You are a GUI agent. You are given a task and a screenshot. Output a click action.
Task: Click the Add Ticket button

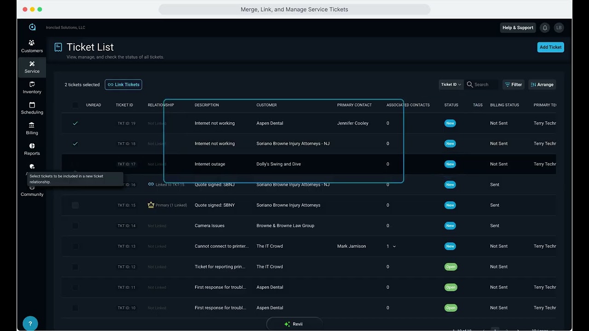[550, 47]
